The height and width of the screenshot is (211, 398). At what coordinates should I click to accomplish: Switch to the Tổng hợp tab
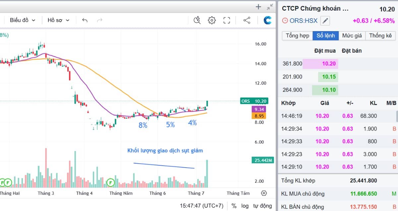[x=297, y=36]
